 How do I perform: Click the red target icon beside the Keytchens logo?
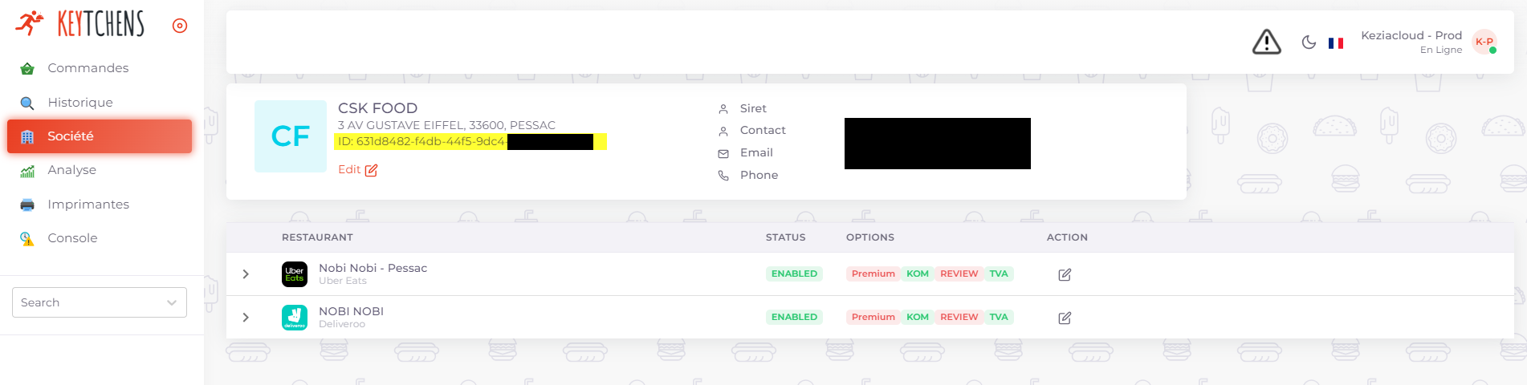pos(180,26)
